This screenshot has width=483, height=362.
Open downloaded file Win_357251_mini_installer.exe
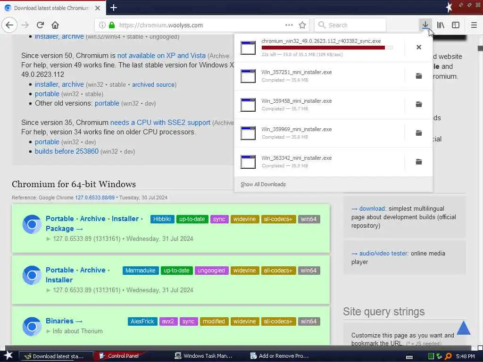click(x=319, y=76)
